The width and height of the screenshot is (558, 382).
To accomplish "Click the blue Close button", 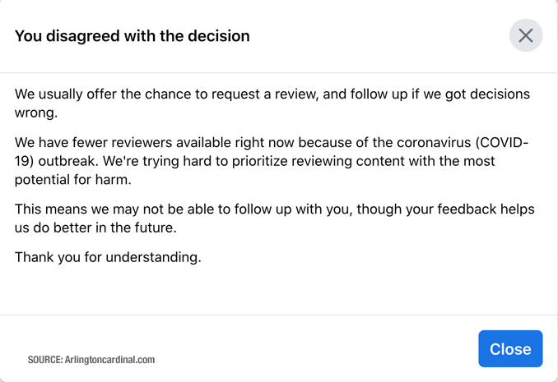I will [x=510, y=348].
